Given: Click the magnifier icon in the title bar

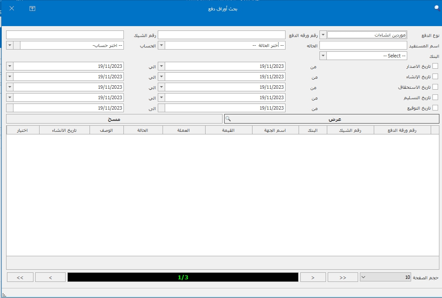Looking at the screenshot, I should [437, 8].
